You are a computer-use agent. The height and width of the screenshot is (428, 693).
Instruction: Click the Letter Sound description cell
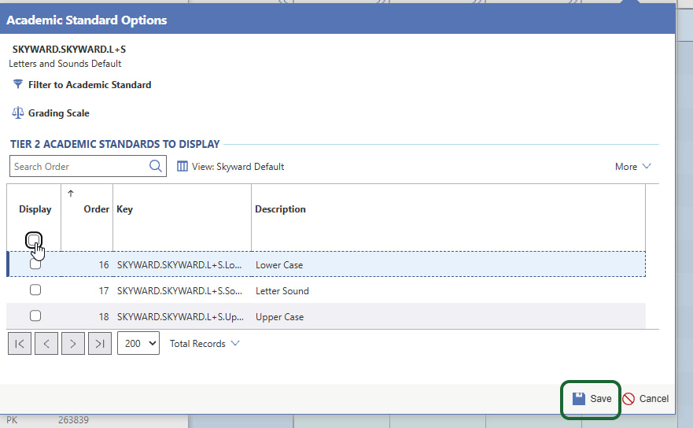point(282,291)
